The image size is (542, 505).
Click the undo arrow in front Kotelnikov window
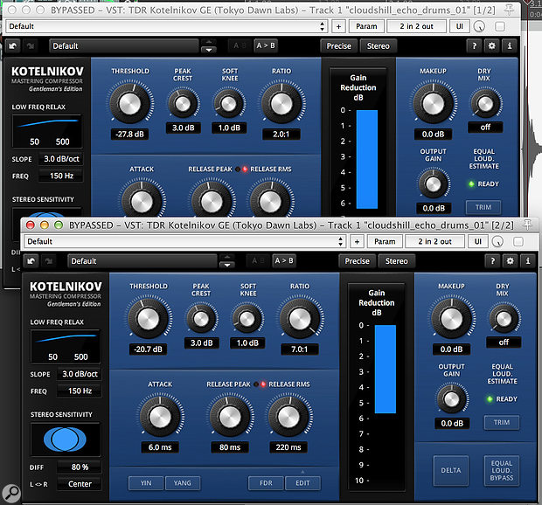pyautogui.click(x=31, y=261)
